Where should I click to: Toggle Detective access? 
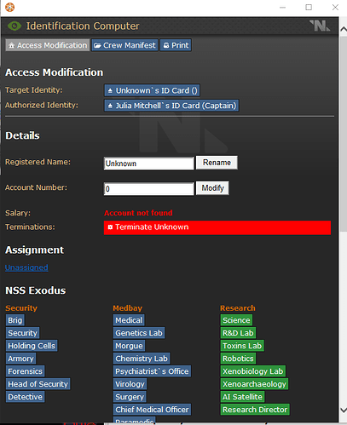[x=25, y=397]
